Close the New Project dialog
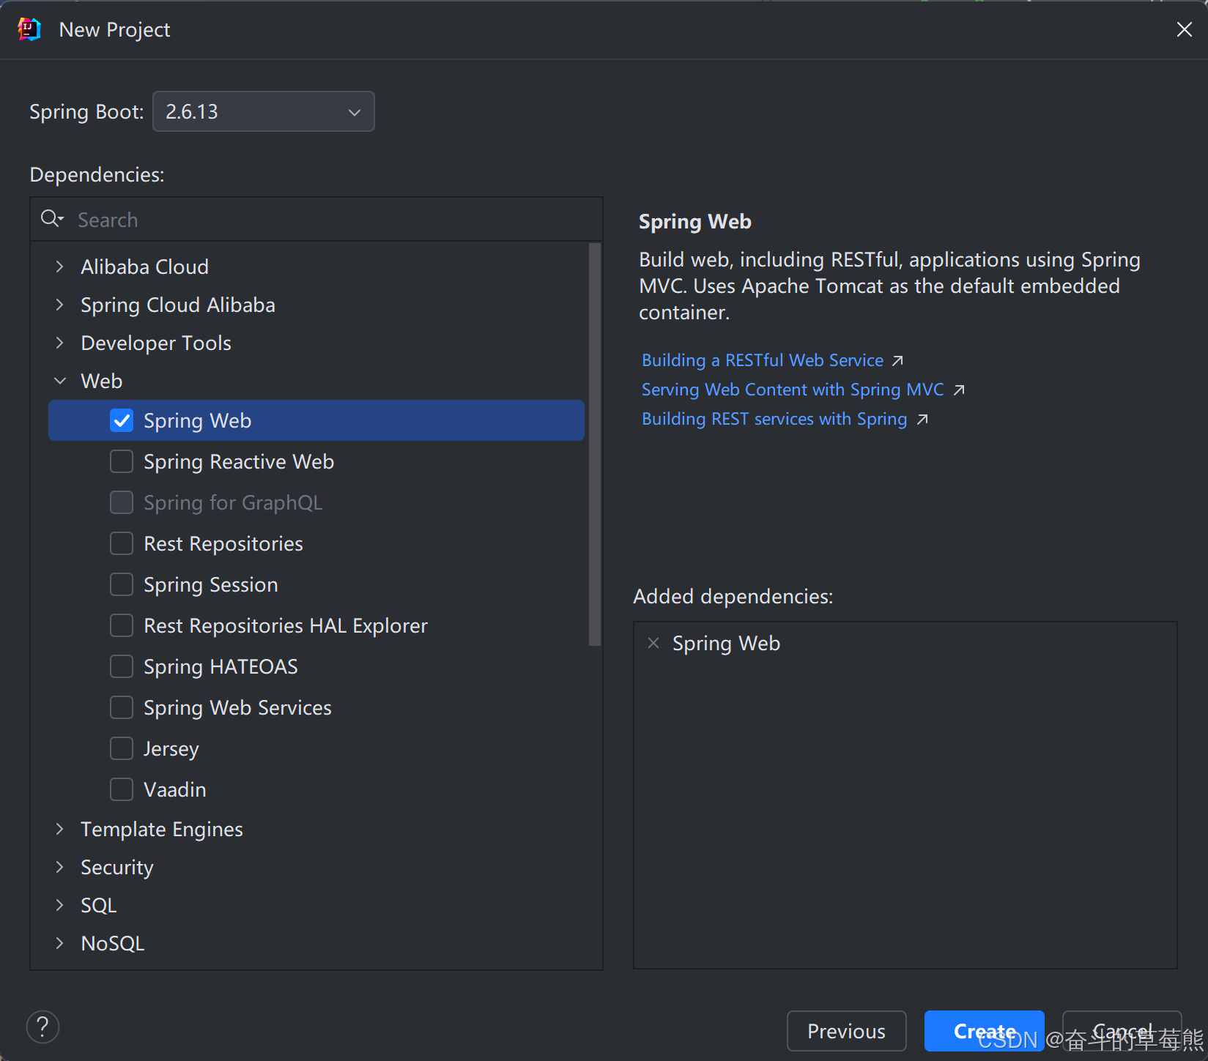The image size is (1208, 1061). (x=1184, y=29)
